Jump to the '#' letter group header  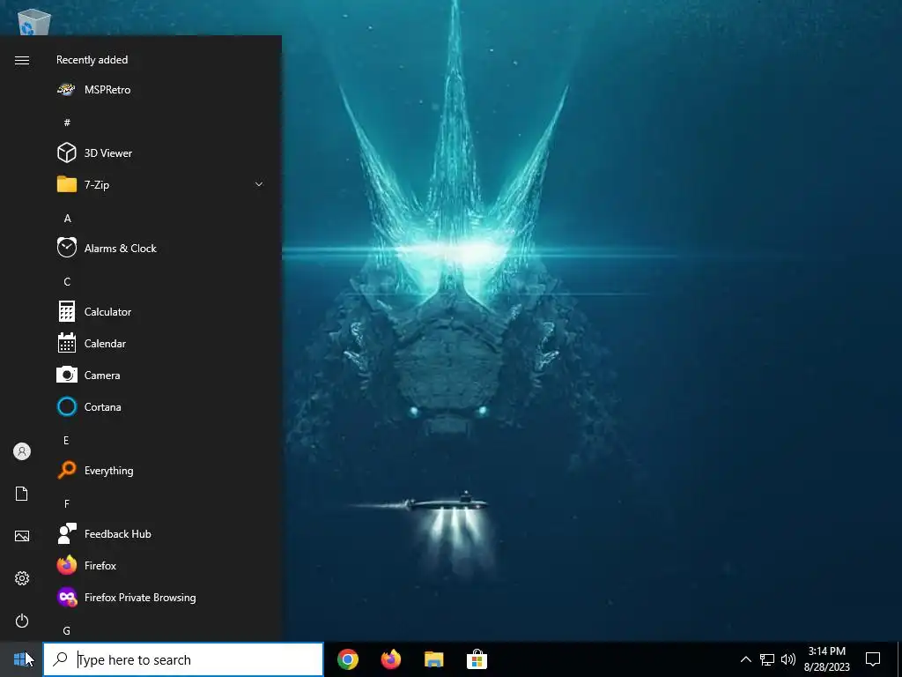coord(67,122)
